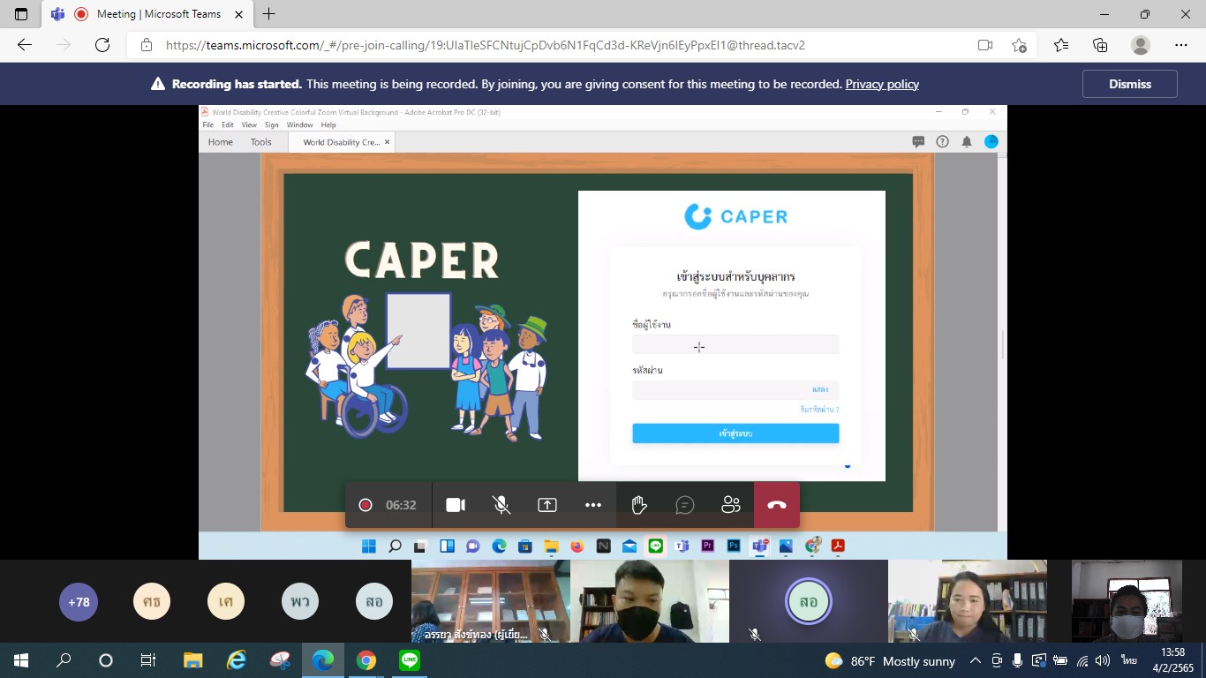Open Edge Collections
This screenshot has width=1206, height=678.
(1100, 45)
